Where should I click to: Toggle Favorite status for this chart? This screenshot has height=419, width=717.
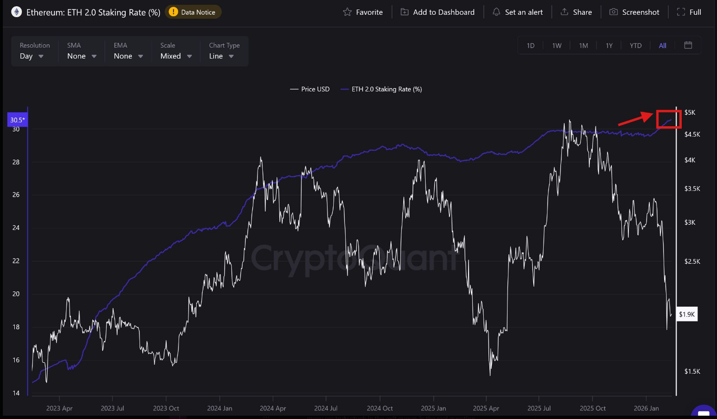[x=363, y=12]
